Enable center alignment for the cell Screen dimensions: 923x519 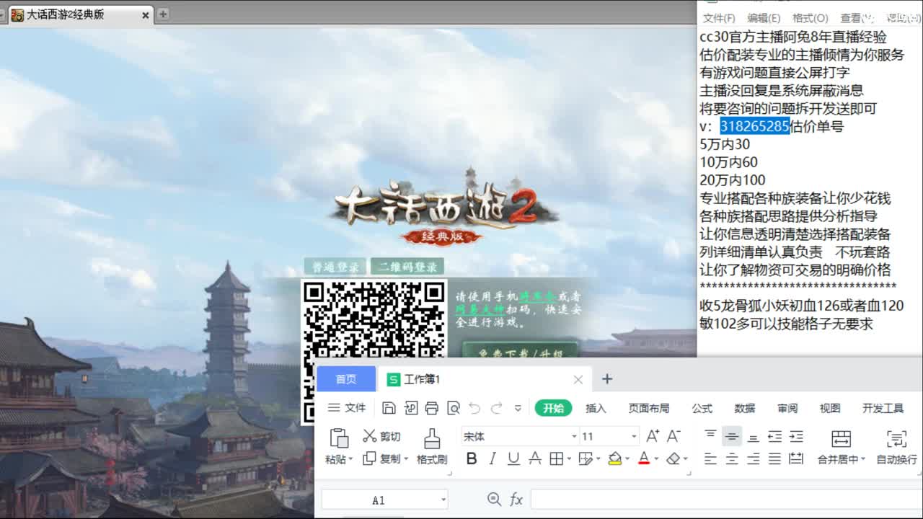pos(732,459)
